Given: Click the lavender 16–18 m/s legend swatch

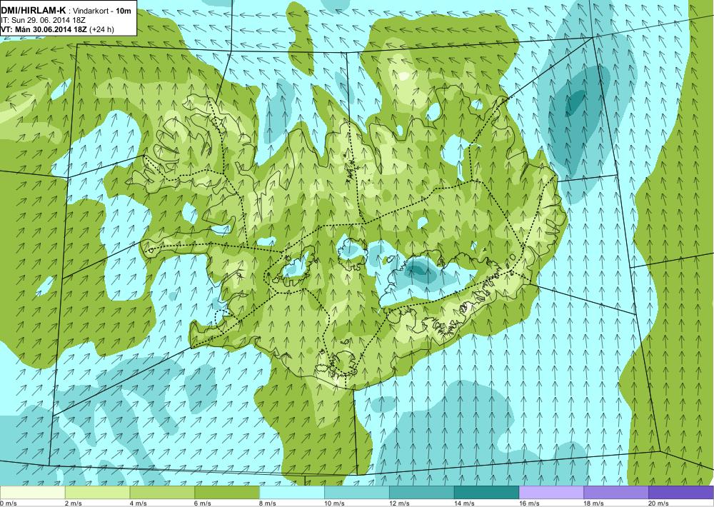Looking at the screenshot, I should coord(551,493).
